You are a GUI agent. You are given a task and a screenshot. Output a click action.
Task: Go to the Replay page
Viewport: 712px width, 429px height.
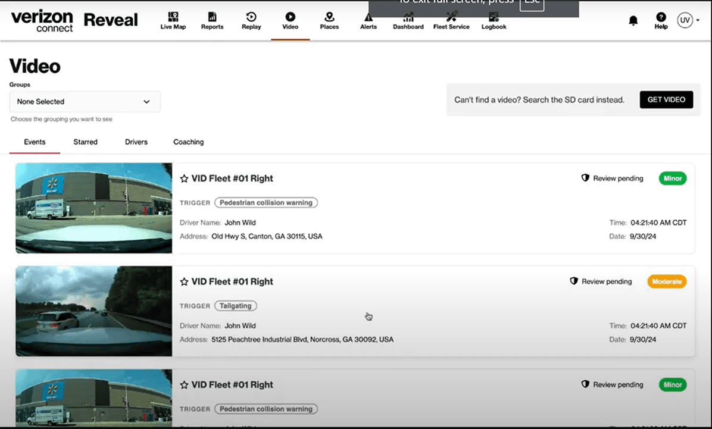tap(251, 21)
